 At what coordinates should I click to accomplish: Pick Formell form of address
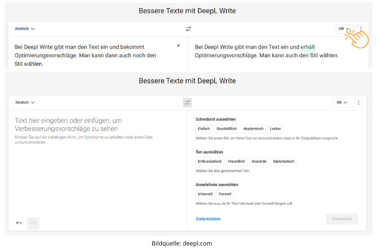tap(225, 194)
